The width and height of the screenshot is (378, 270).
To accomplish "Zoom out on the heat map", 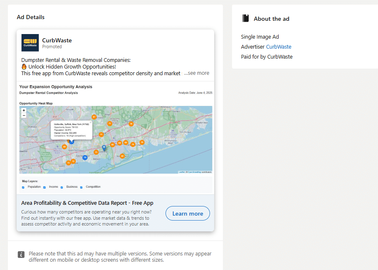I will (x=24, y=115).
